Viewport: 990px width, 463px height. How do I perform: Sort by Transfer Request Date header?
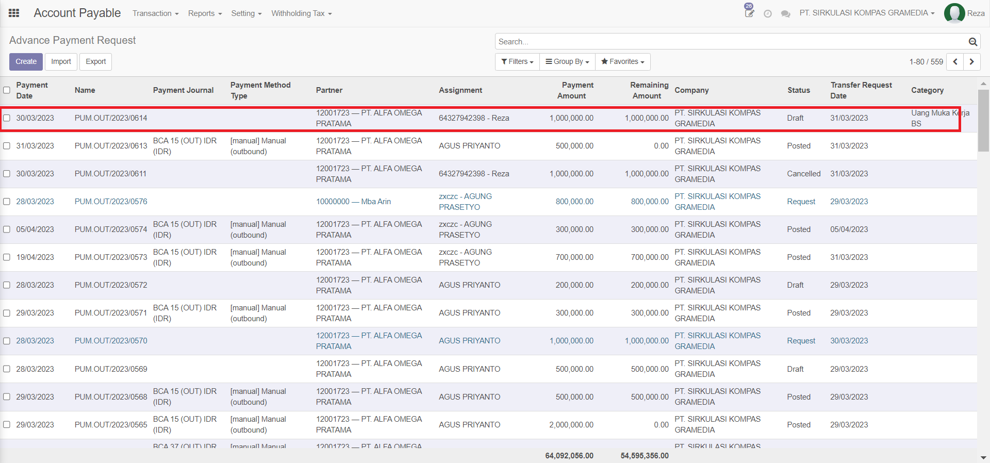point(861,90)
